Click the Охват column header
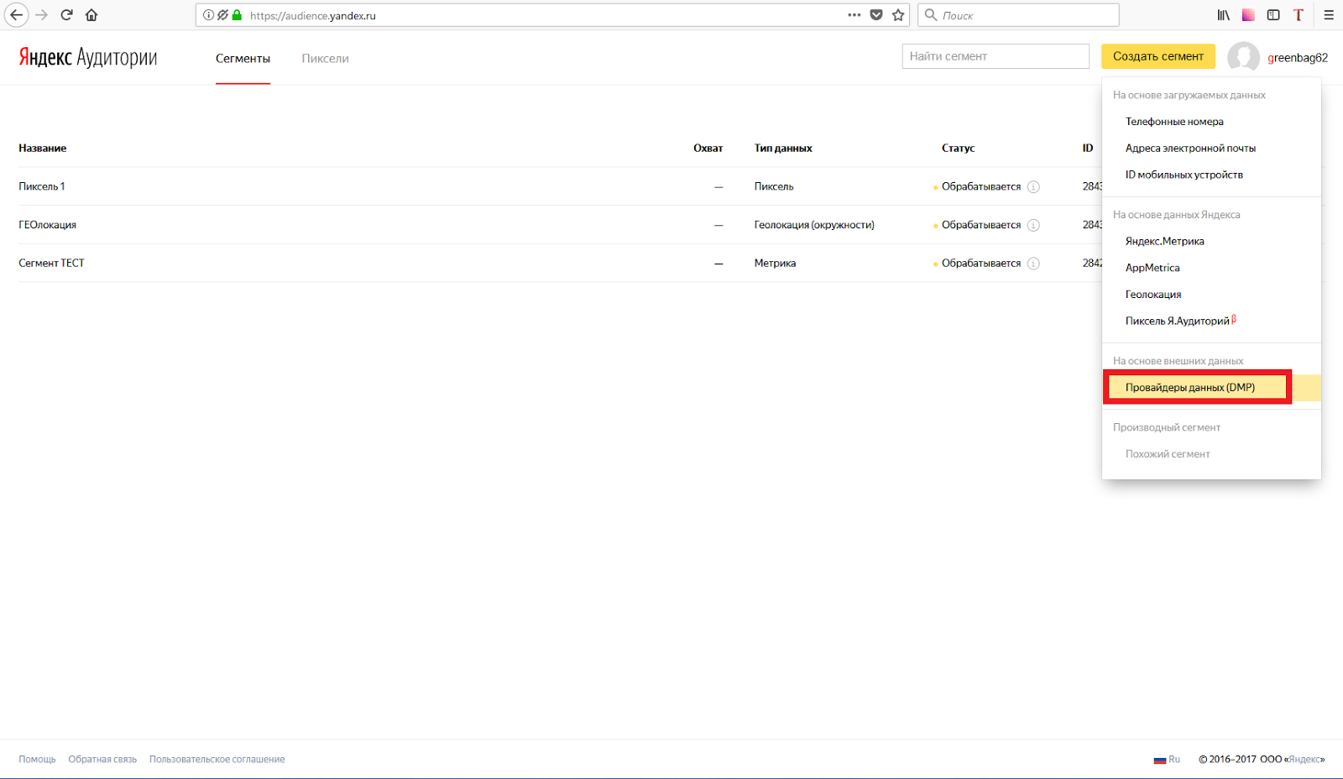 (708, 149)
